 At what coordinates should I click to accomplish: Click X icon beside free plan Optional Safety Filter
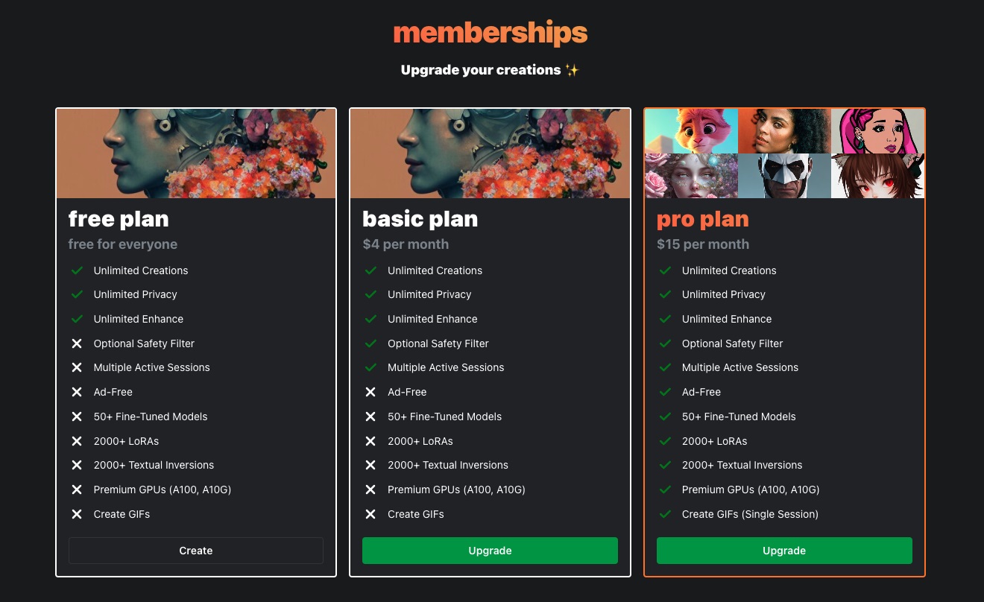(x=76, y=343)
